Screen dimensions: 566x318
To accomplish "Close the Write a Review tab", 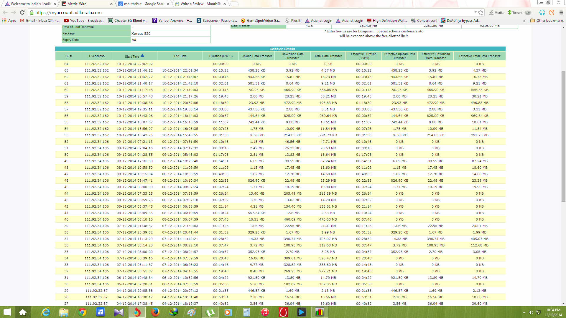I will (225, 4).
